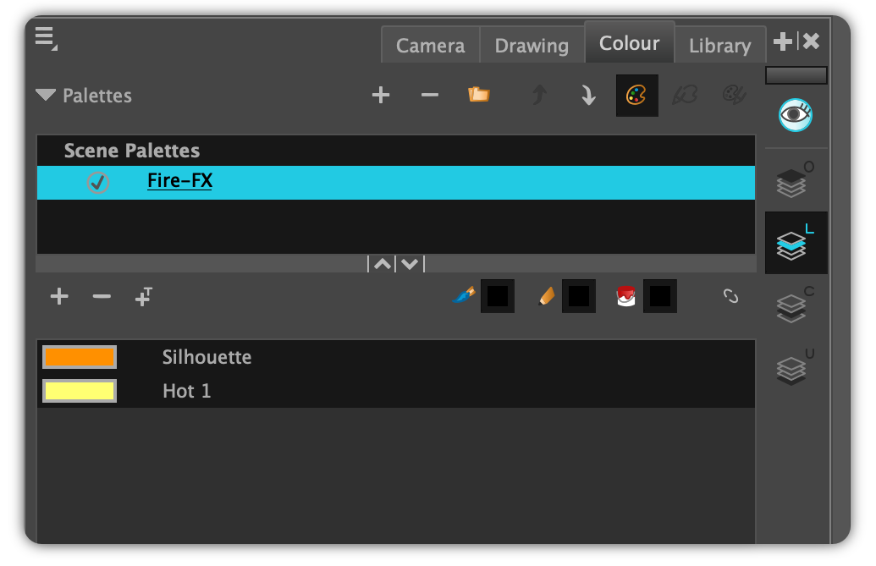Click the import palette folder icon
The image size is (876, 566).
point(479,95)
